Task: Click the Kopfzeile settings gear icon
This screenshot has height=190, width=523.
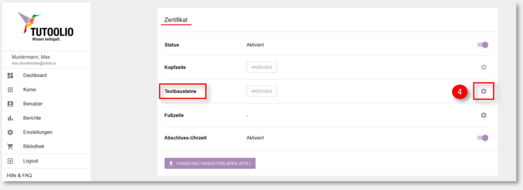Action: tap(483, 67)
